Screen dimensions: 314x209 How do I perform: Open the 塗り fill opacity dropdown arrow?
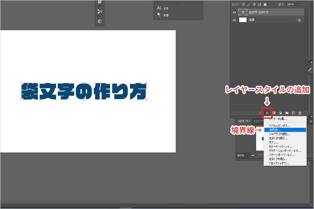coord(298,4)
